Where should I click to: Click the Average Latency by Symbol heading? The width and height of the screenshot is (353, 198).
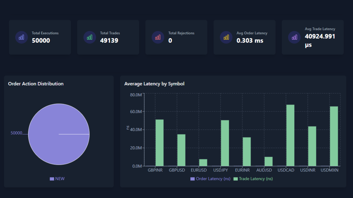coord(154,84)
